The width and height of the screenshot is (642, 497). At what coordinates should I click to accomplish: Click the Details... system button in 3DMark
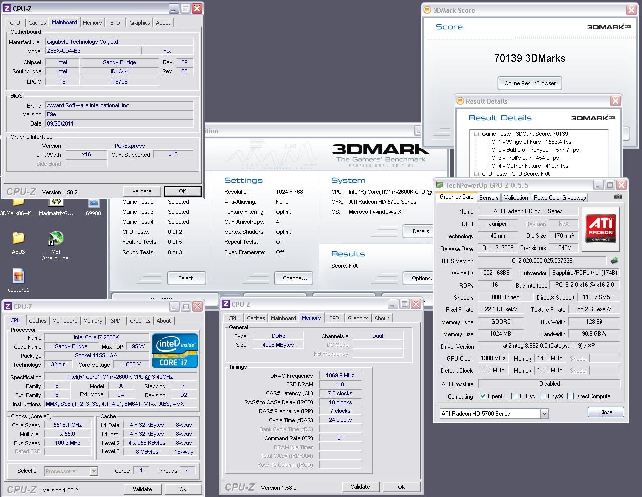(419, 231)
